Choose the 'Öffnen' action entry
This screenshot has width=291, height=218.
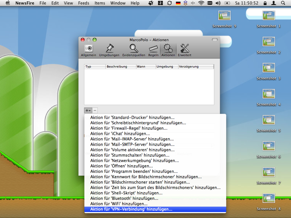coord(155,166)
